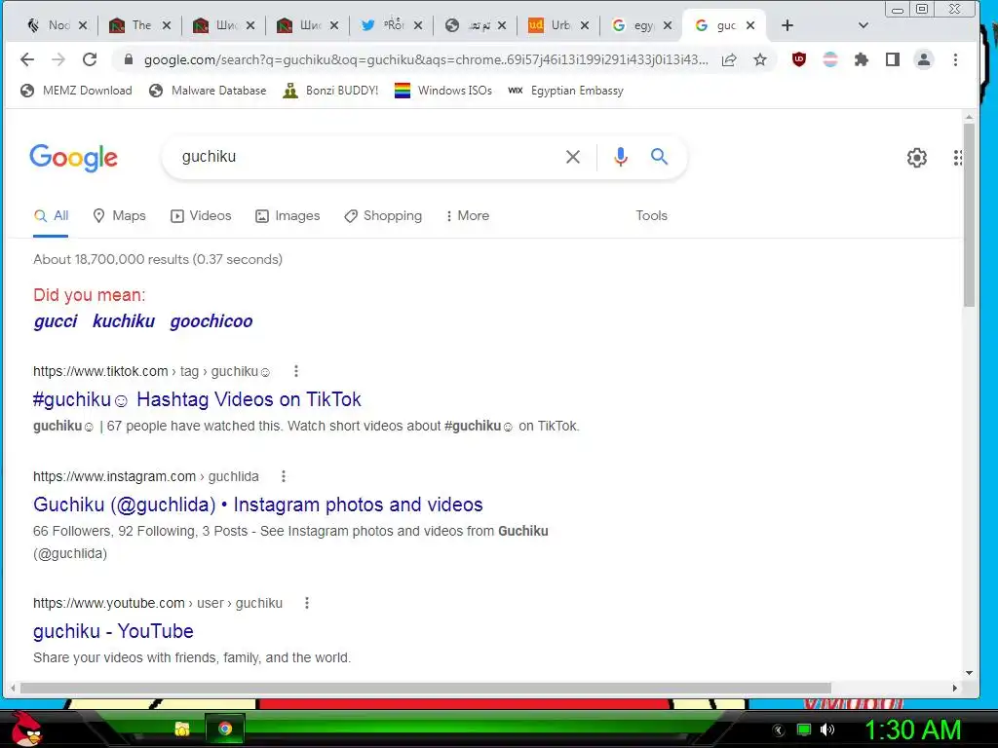
Task: Open the tab search dropdown arrow
Action: (864, 25)
